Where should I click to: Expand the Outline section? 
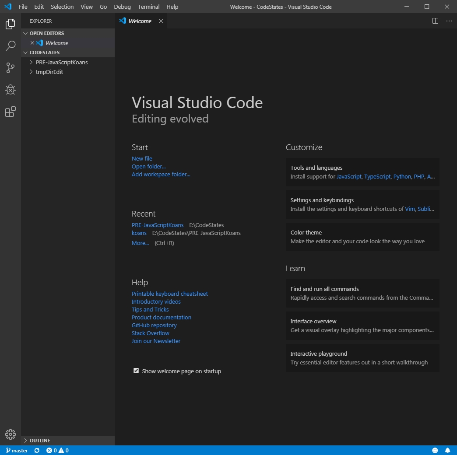[68, 441]
